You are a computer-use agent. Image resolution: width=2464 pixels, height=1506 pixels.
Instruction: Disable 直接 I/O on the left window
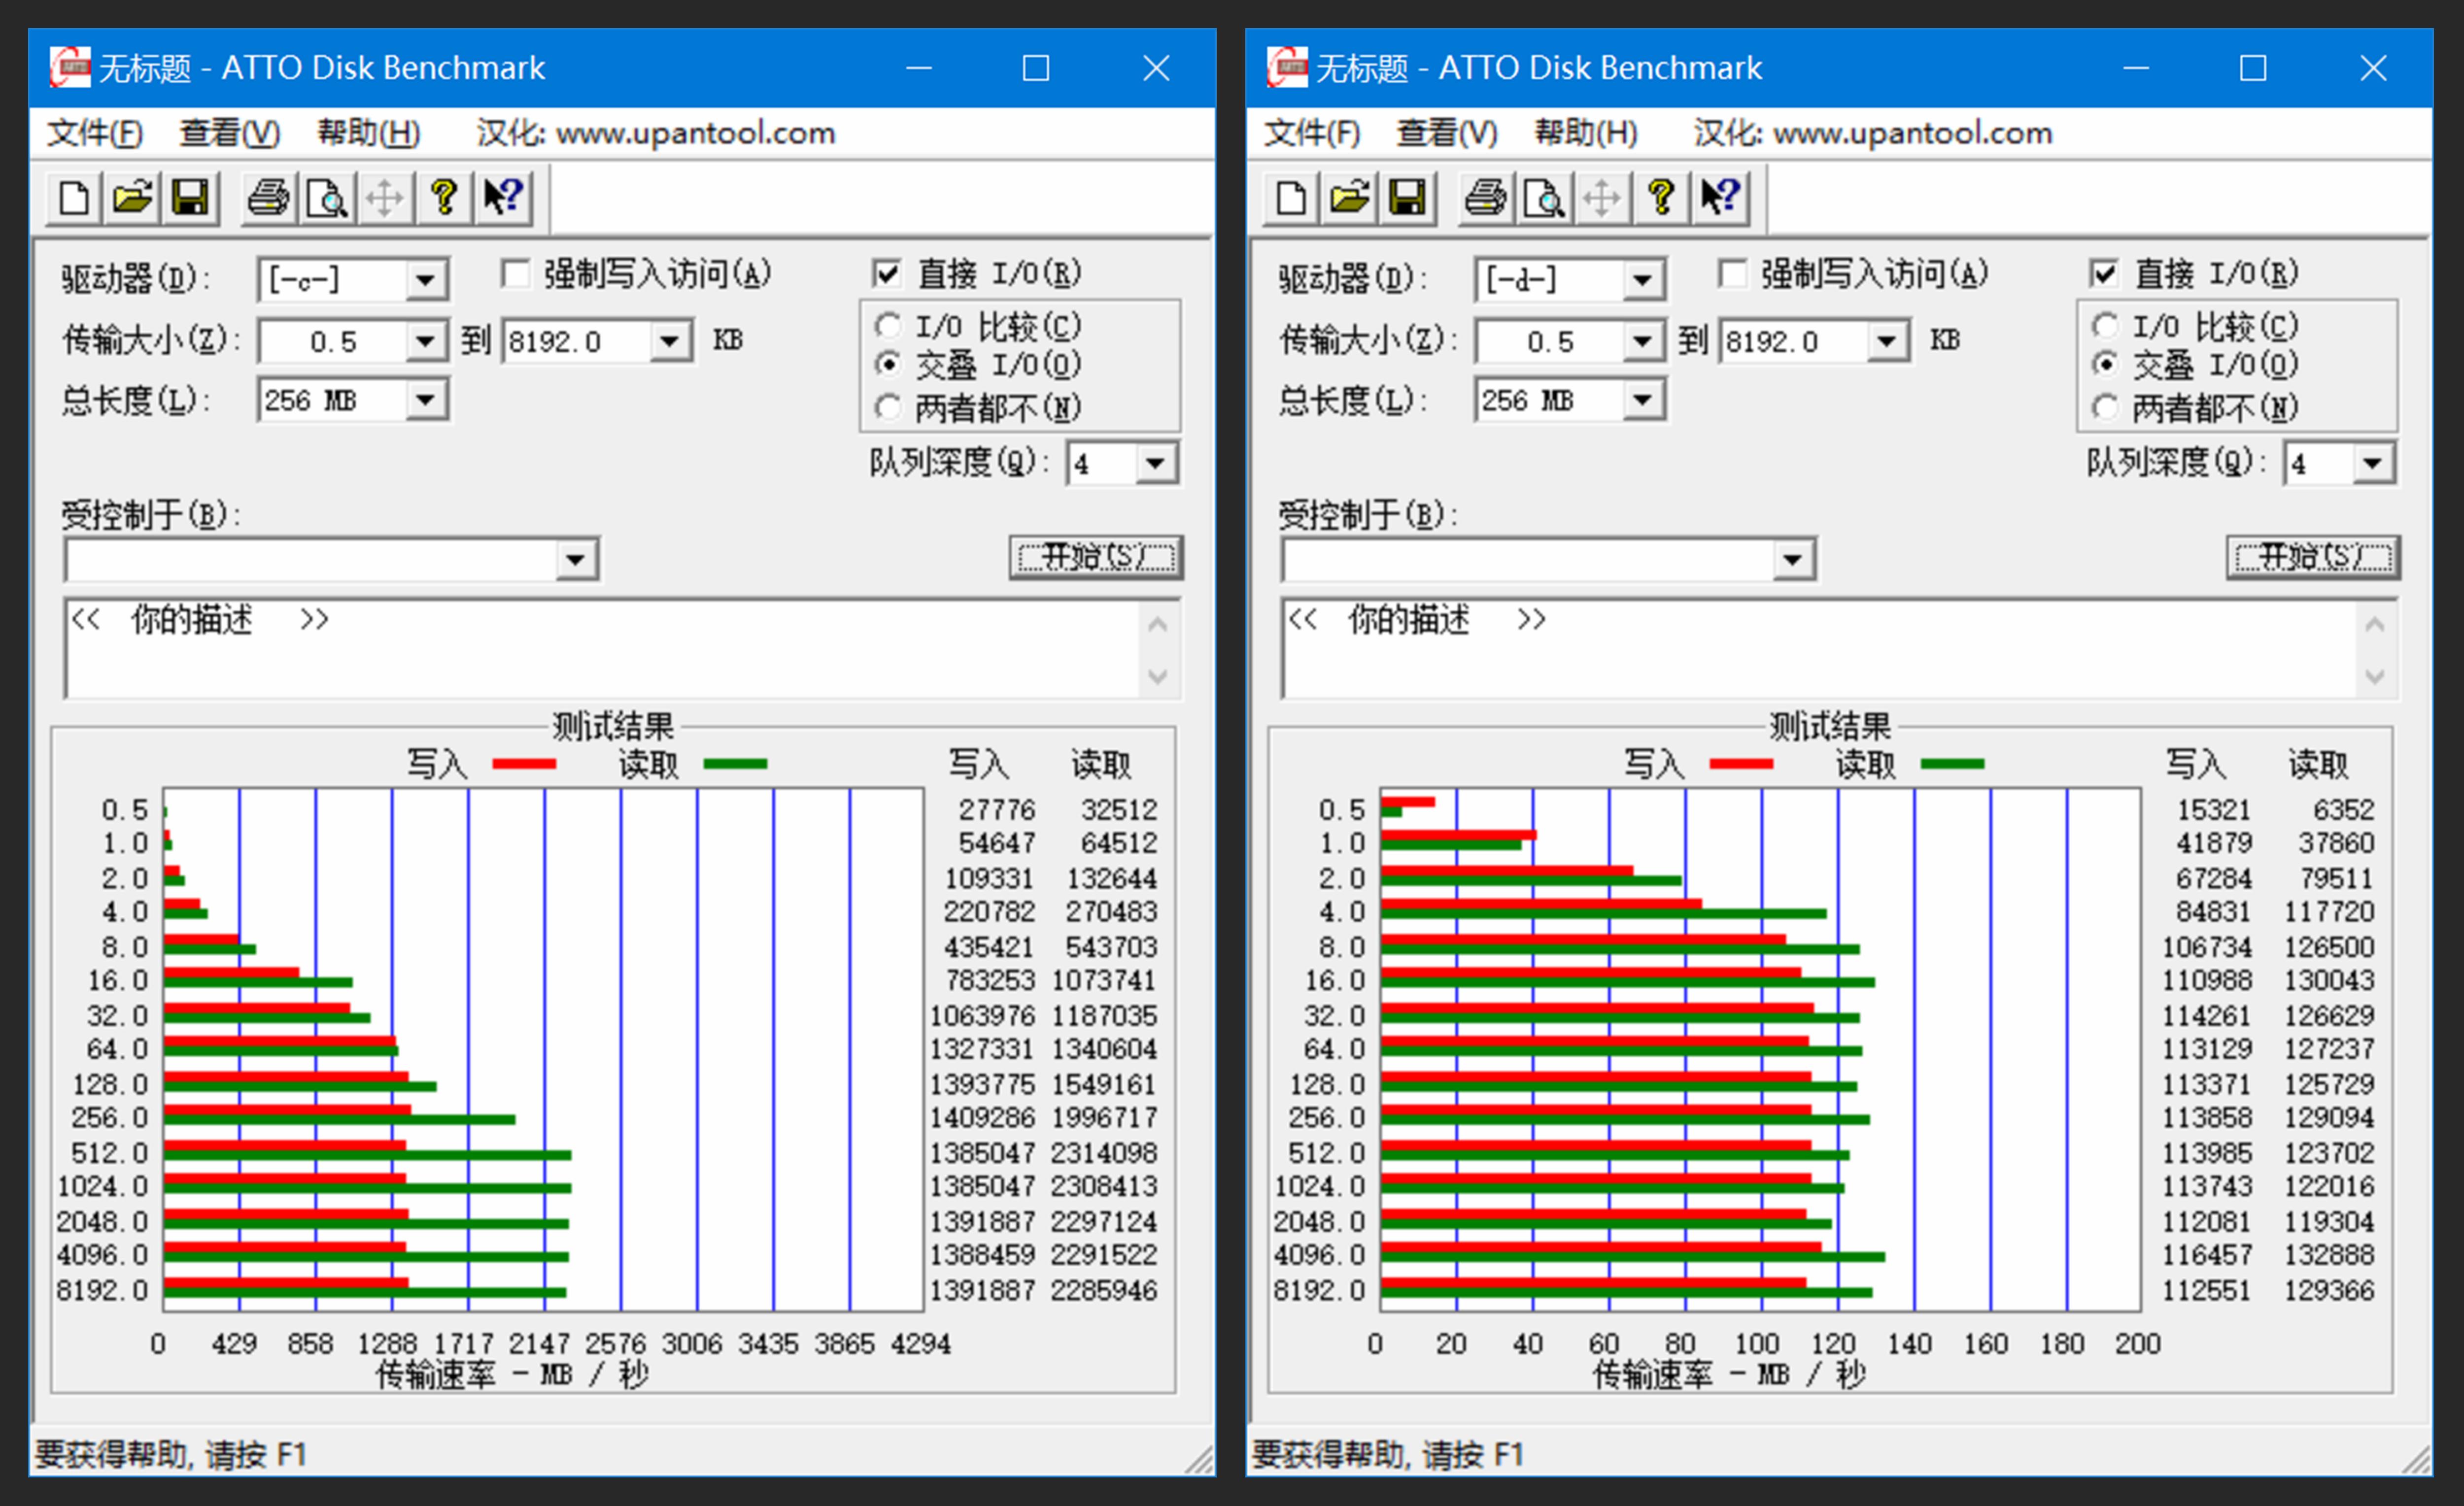(x=888, y=273)
